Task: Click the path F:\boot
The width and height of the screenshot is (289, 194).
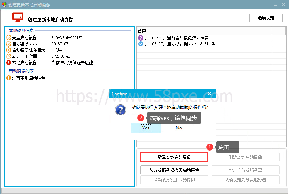Action: [x=59, y=50]
